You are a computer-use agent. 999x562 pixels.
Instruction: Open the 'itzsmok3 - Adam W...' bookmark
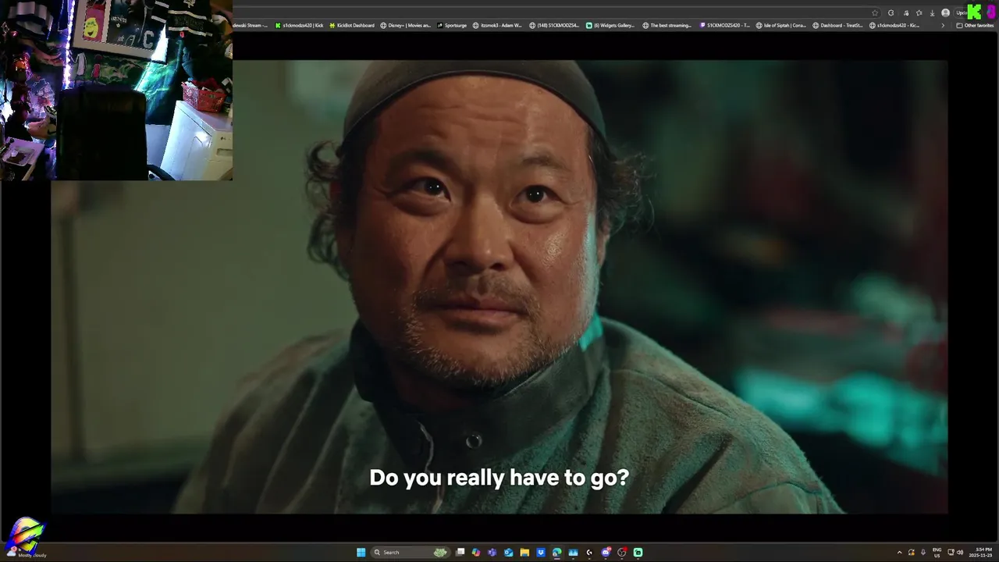point(497,25)
